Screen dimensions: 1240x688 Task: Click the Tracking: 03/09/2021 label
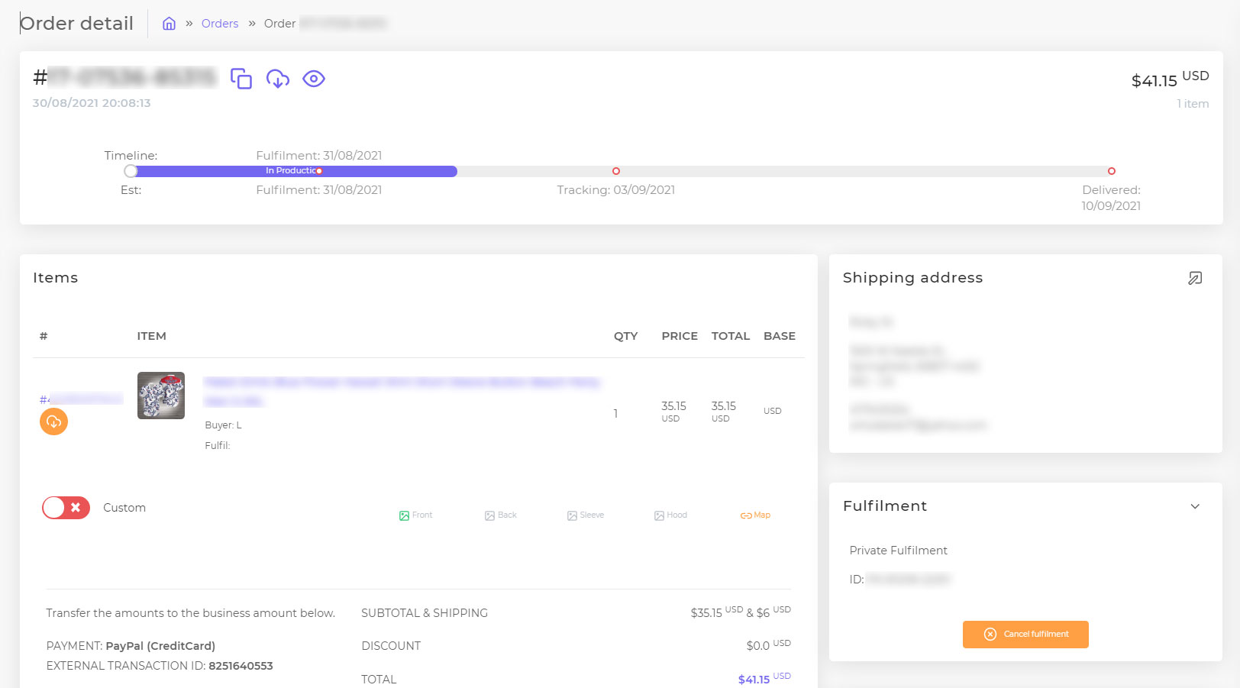(615, 190)
